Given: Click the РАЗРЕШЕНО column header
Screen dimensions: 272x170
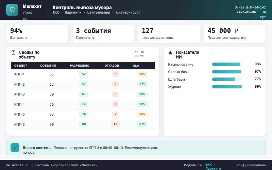Looking at the screenshot, I should pyautogui.click(x=80, y=66).
